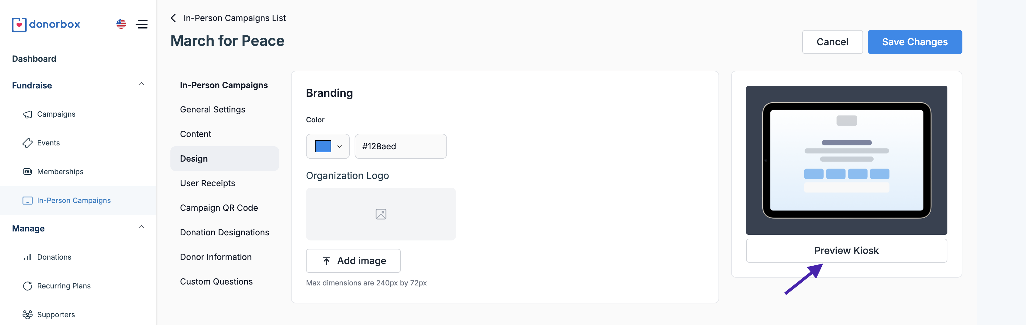Click the hex color input field
Viewport: 1026px width, 325px height.
pos(400,147)
